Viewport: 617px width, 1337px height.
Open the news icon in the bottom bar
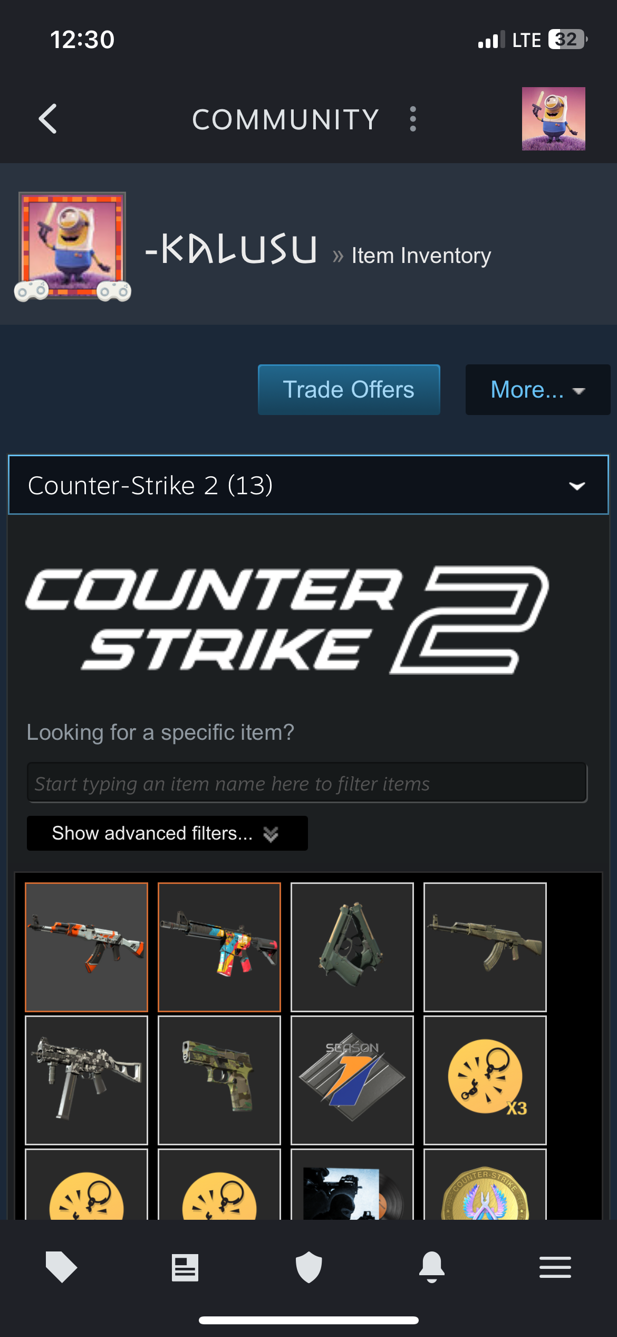coord(185,1267)
